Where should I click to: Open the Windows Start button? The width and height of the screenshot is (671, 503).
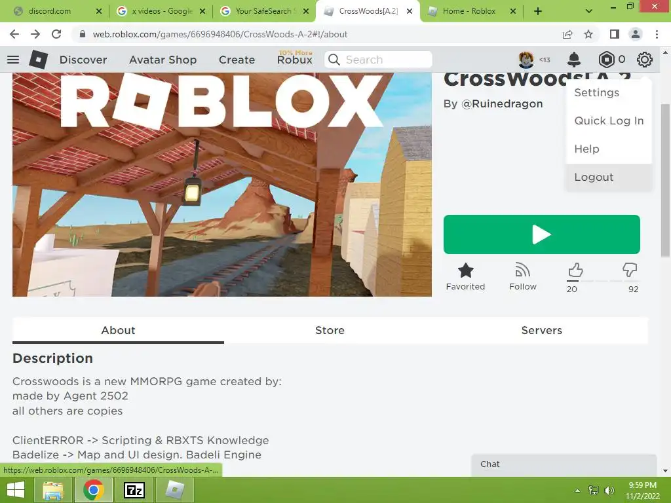tap(16, 490)
